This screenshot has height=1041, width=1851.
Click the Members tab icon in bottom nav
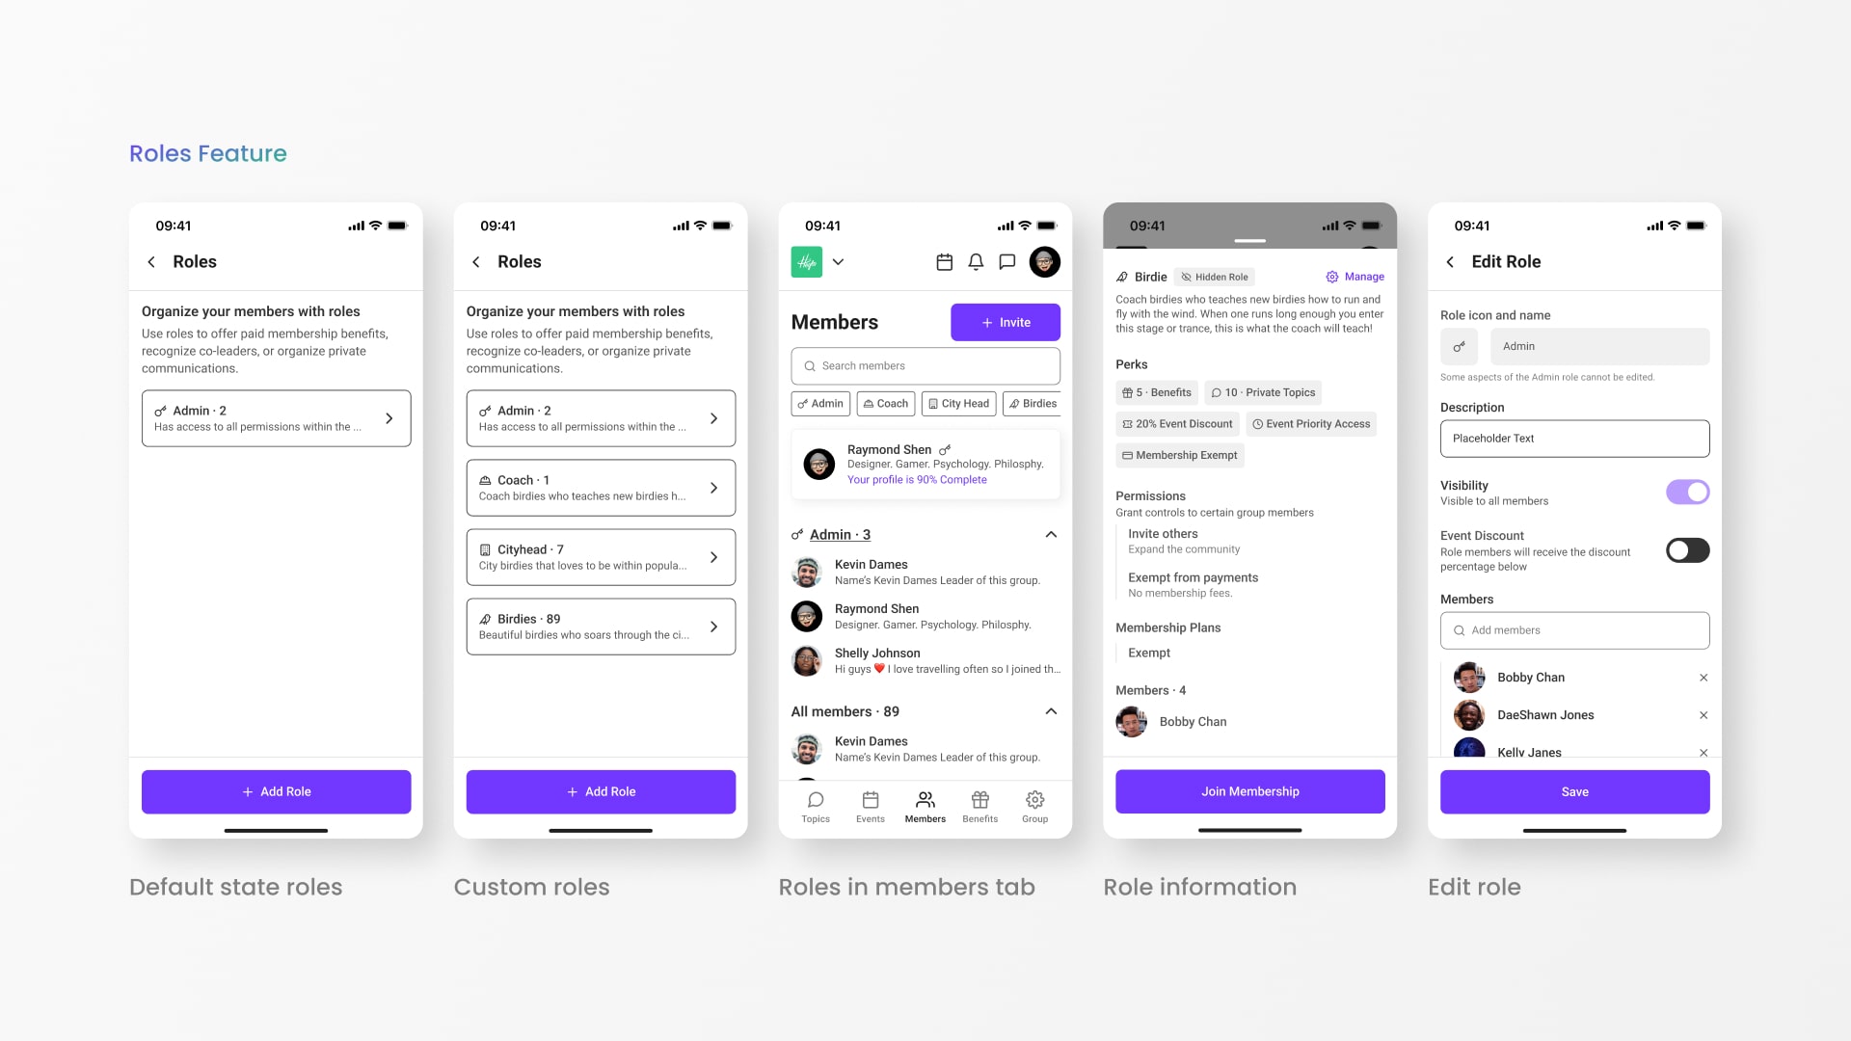click(925, 799)
